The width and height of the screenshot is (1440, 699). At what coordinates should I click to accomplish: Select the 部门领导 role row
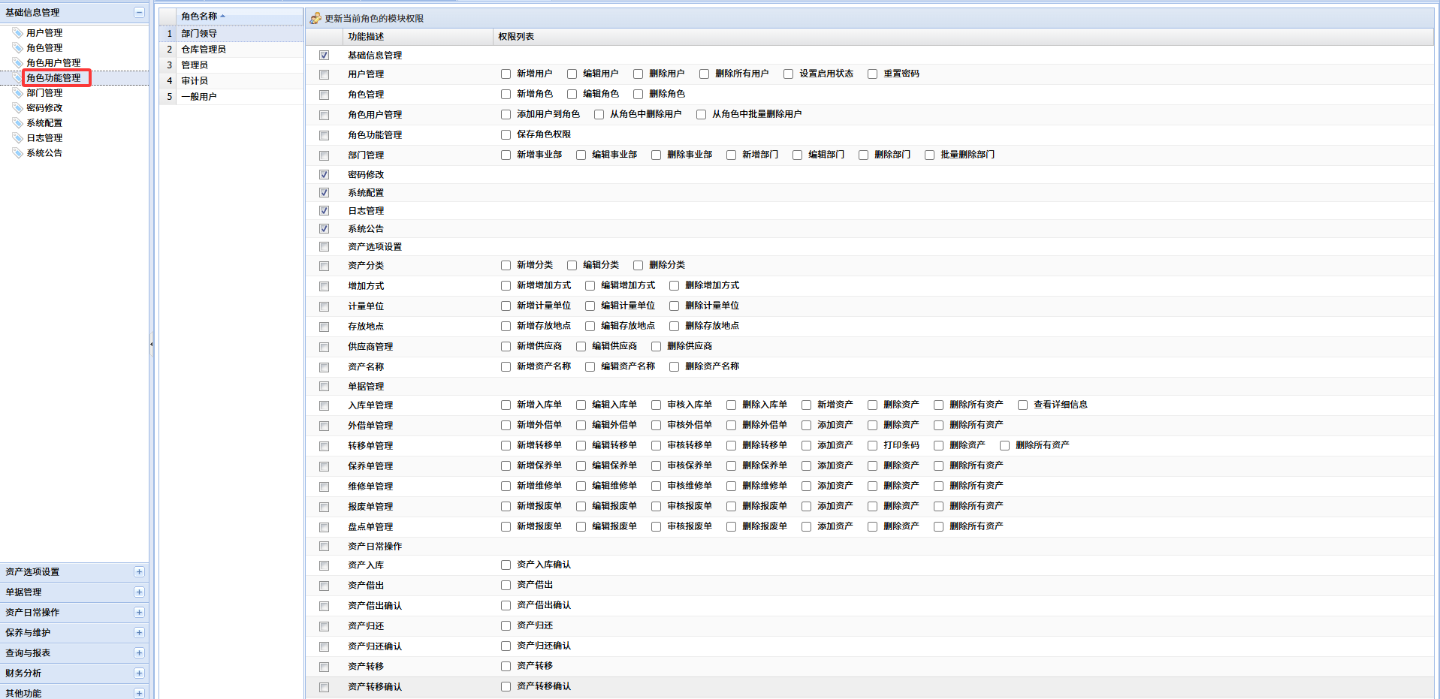(231, 34)
